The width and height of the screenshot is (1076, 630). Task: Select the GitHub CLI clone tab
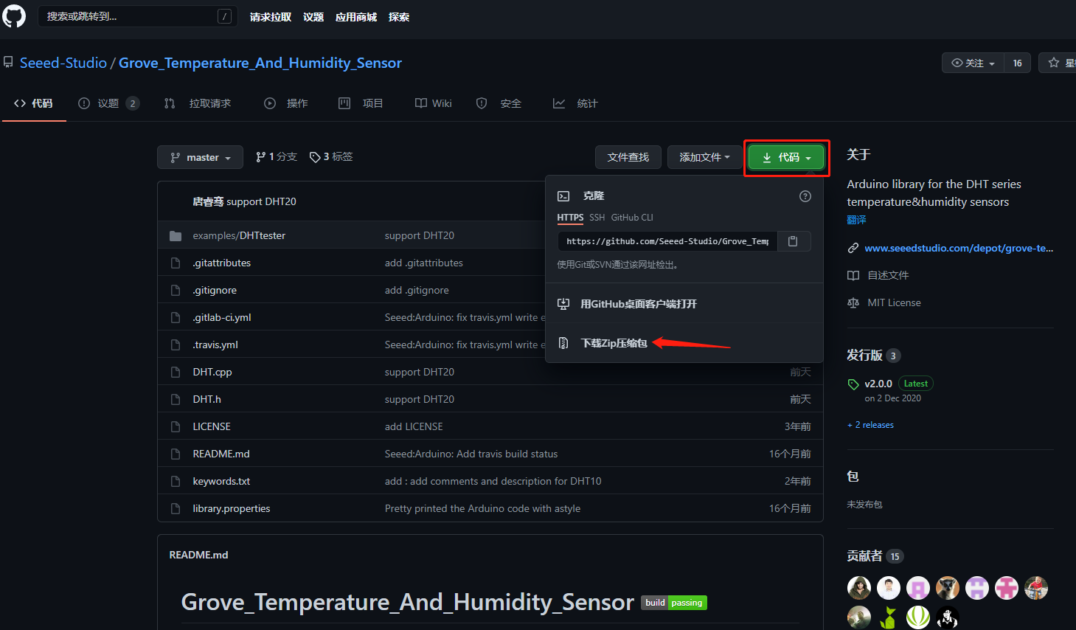coord(632,218)
